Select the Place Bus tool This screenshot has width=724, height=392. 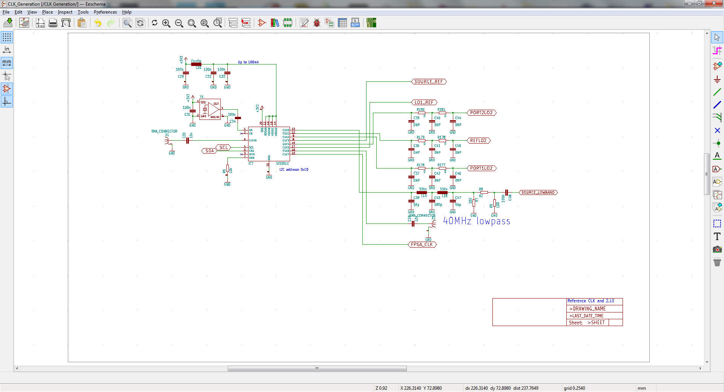[718, 104]
